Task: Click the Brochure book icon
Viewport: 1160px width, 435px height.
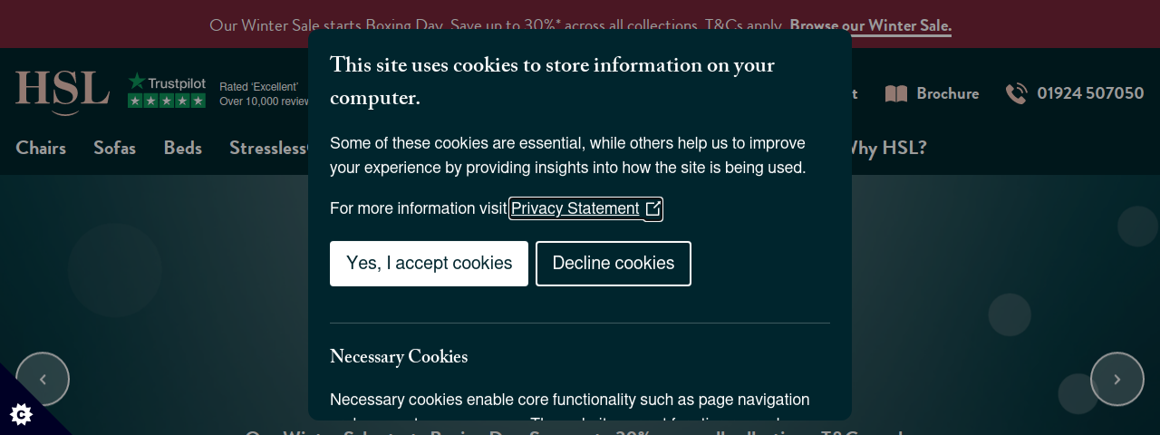Action: point(896,93)
